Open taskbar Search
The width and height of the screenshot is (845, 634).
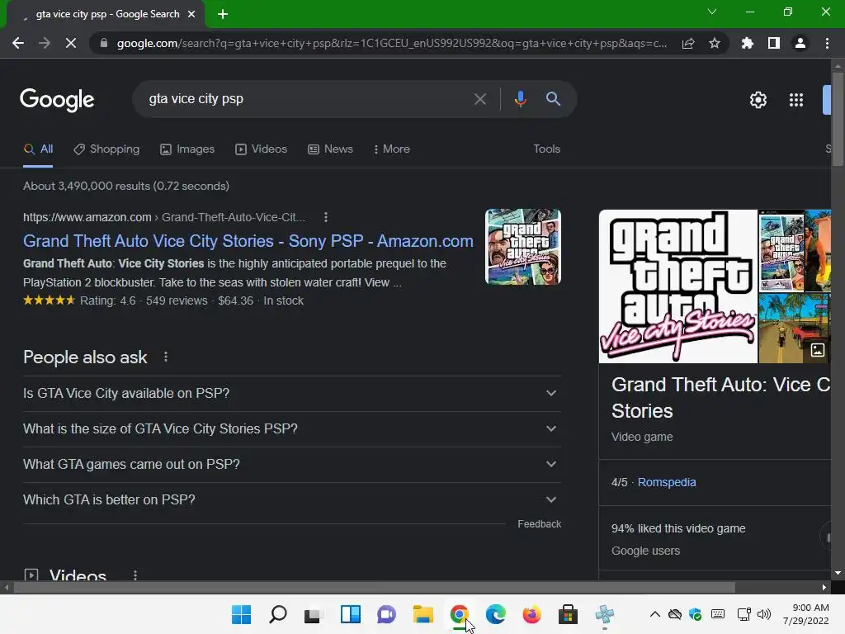point(278,614)
